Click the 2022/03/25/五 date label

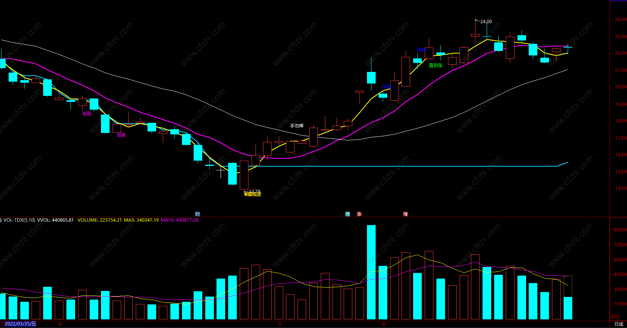click(x=20, y=324)
